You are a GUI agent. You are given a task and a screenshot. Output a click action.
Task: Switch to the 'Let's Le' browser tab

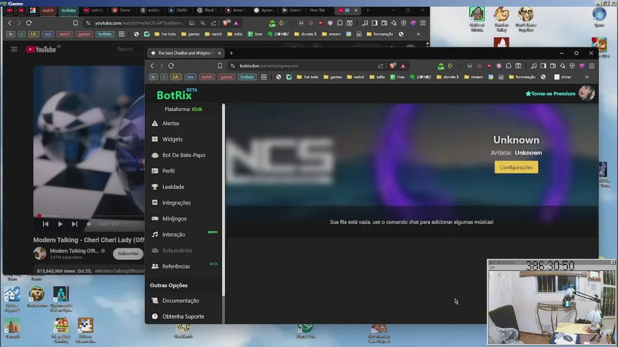[94, 10]
